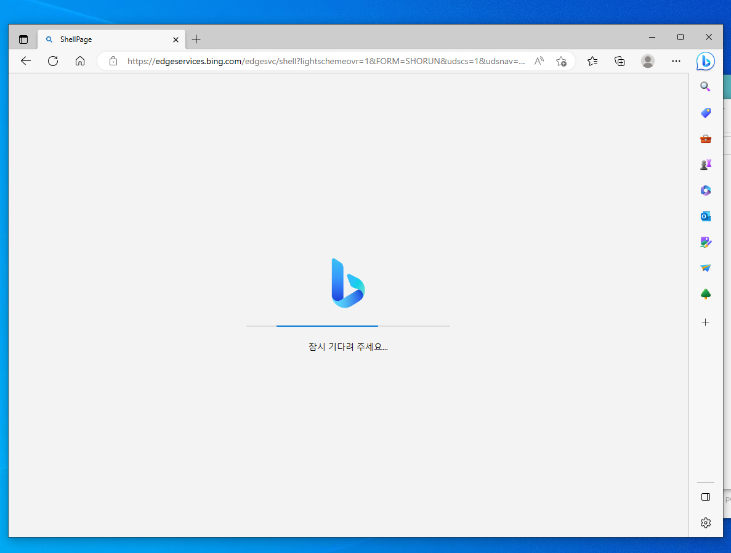
Task: Toggle the sidebar visibility button
Action: pos(705,497)
